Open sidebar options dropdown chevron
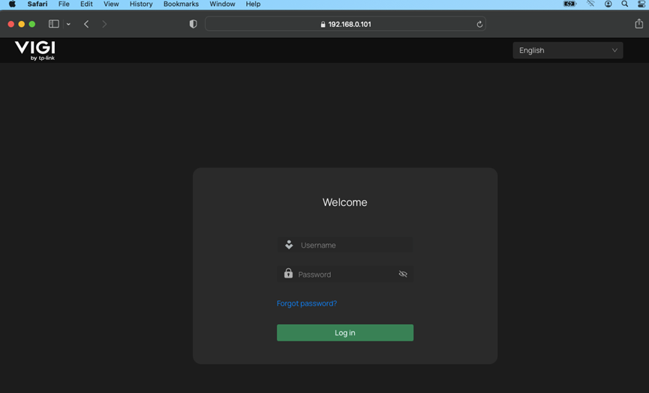Screen dimensions: 649x393 pos(68,24)
